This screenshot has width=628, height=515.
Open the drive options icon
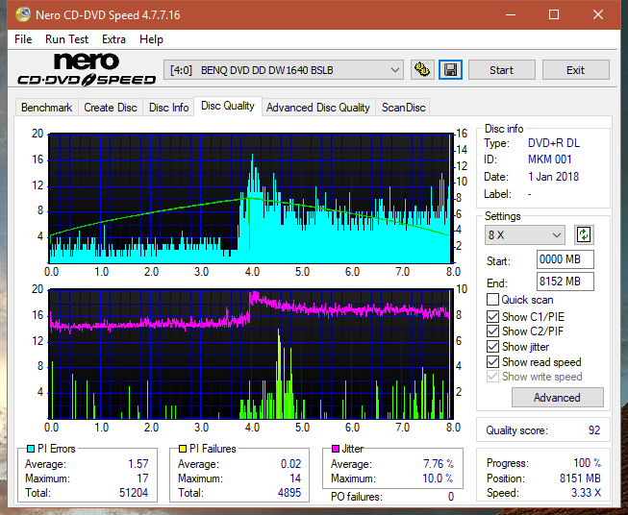click(422, 70)
